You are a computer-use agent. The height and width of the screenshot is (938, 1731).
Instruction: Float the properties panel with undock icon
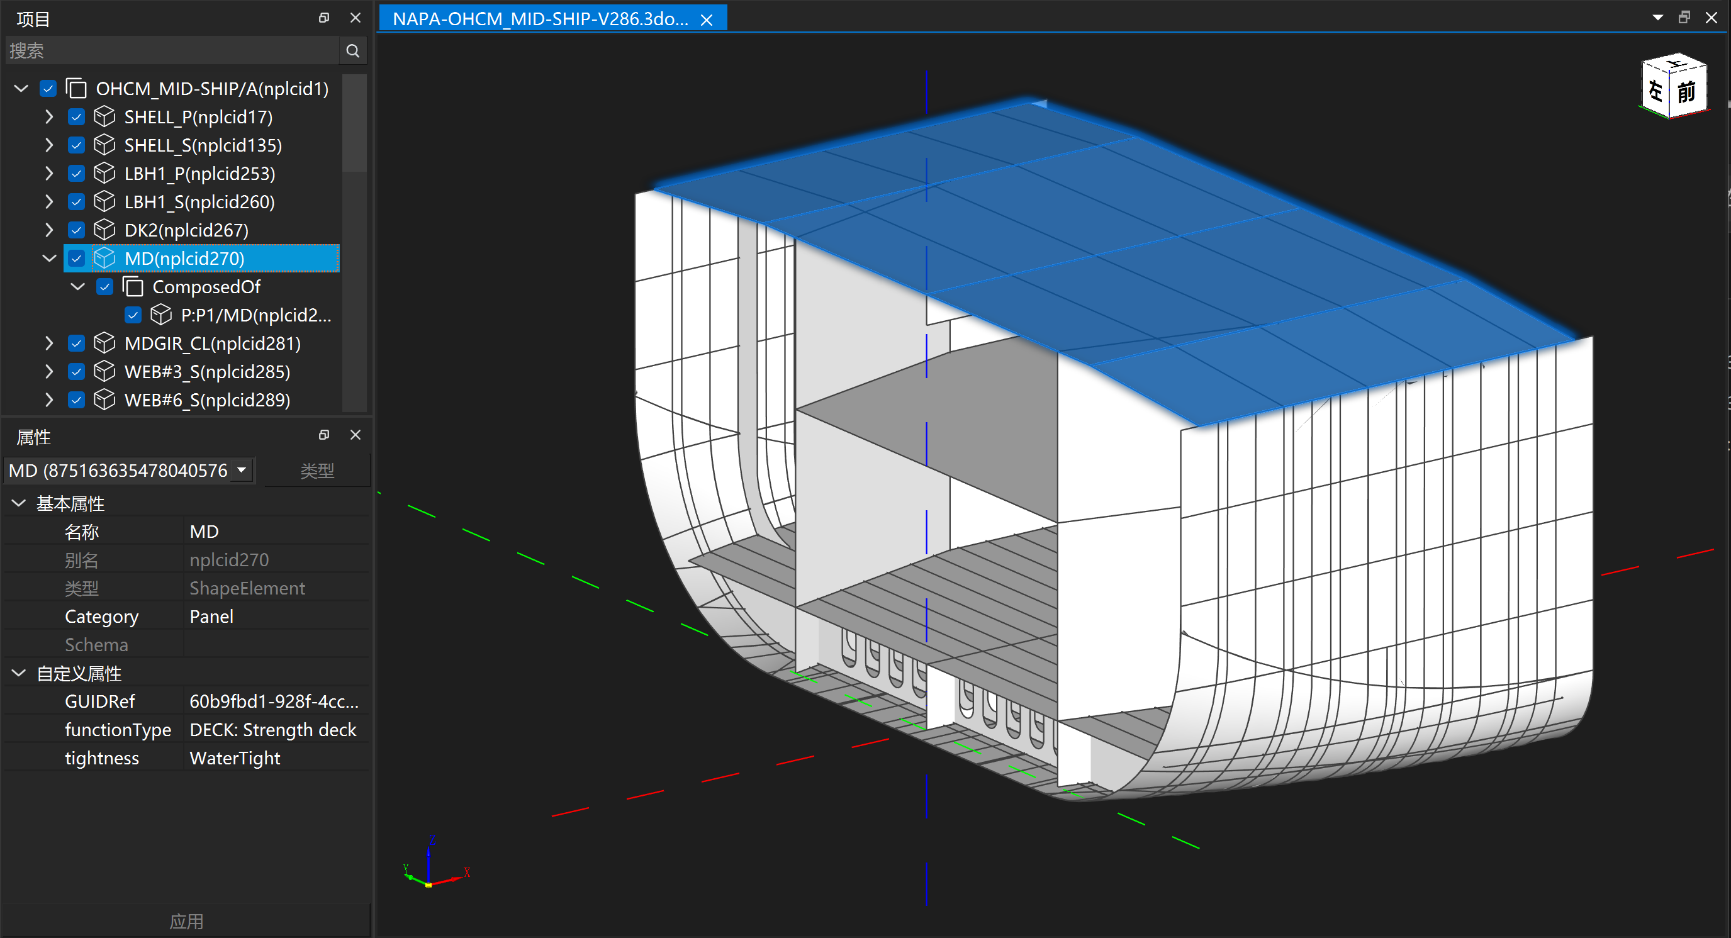point(324,435)
